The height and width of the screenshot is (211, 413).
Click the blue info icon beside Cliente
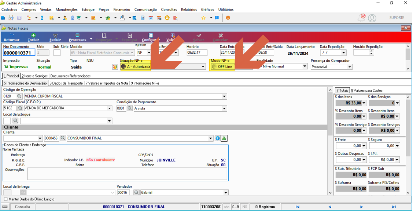click(x=218, y=138)
